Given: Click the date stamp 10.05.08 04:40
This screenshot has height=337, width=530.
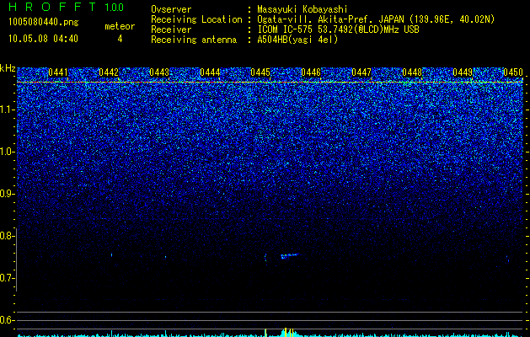Looking at the screenshot, I should click(x=43, y=39).
